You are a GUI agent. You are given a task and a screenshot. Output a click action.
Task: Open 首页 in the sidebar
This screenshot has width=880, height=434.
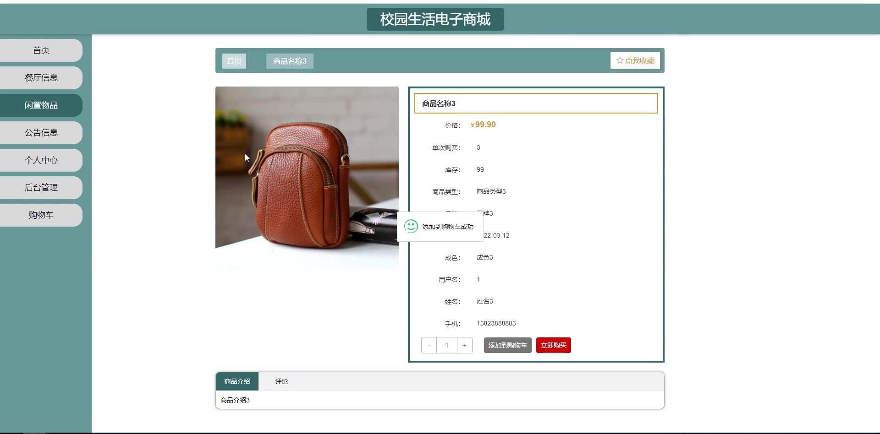[41, 50]
